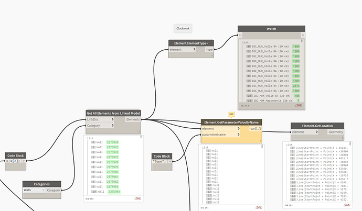
Task: Click element ID 2373 in the Watch list
Action: tap(296, 86)
